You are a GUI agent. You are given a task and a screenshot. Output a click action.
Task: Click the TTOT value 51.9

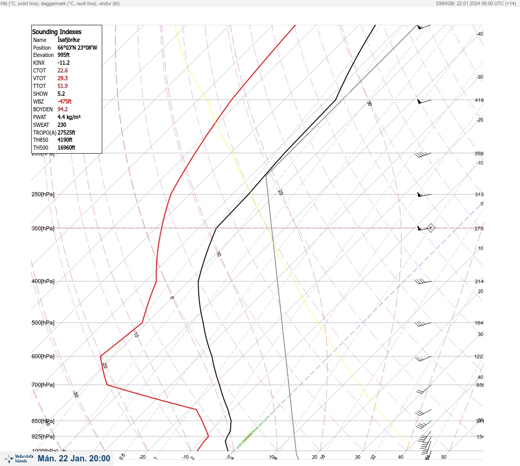click(x=63, y=86)
